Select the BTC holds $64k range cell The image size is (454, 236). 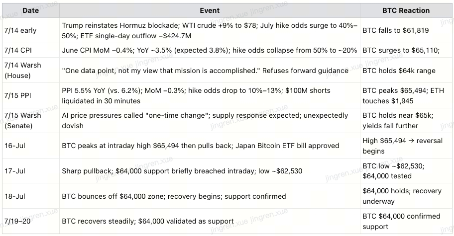pyautogui.click(x=406, y=71)
